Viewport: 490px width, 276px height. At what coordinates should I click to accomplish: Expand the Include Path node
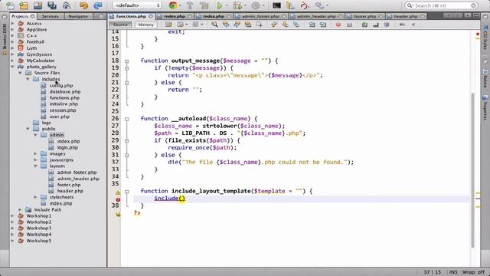coord(21,209)
